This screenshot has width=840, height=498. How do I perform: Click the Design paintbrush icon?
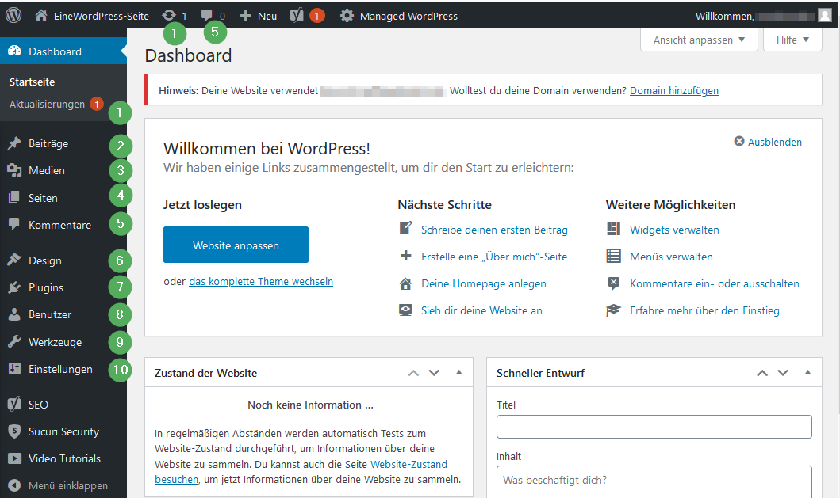[x=14, y=260]
